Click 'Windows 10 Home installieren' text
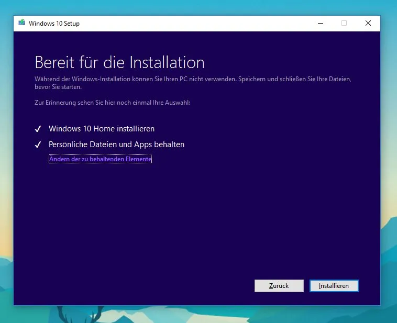This screenshot has width=397, height=323. point(102,129)
